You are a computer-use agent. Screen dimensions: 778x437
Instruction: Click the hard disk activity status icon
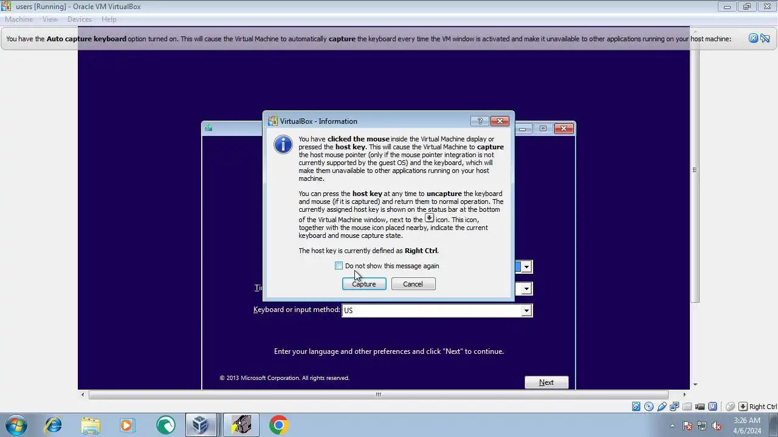click(636, 407)
